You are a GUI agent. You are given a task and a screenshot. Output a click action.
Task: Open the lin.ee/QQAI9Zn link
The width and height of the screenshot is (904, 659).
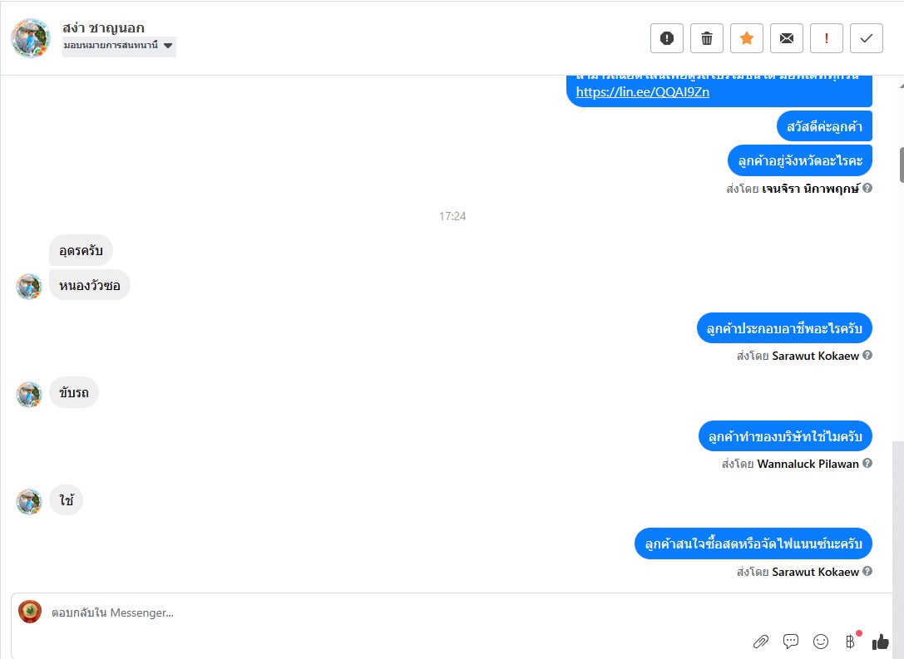[x=642, y=92]
